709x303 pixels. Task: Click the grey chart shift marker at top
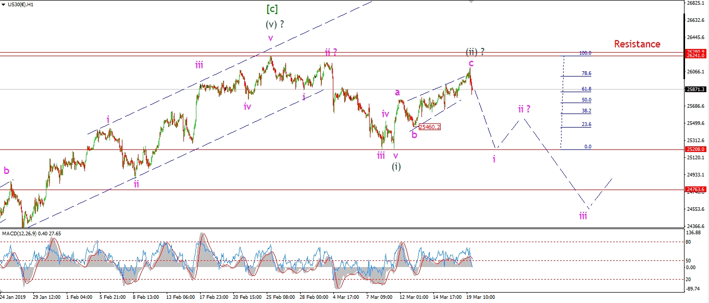click(471, 2)
